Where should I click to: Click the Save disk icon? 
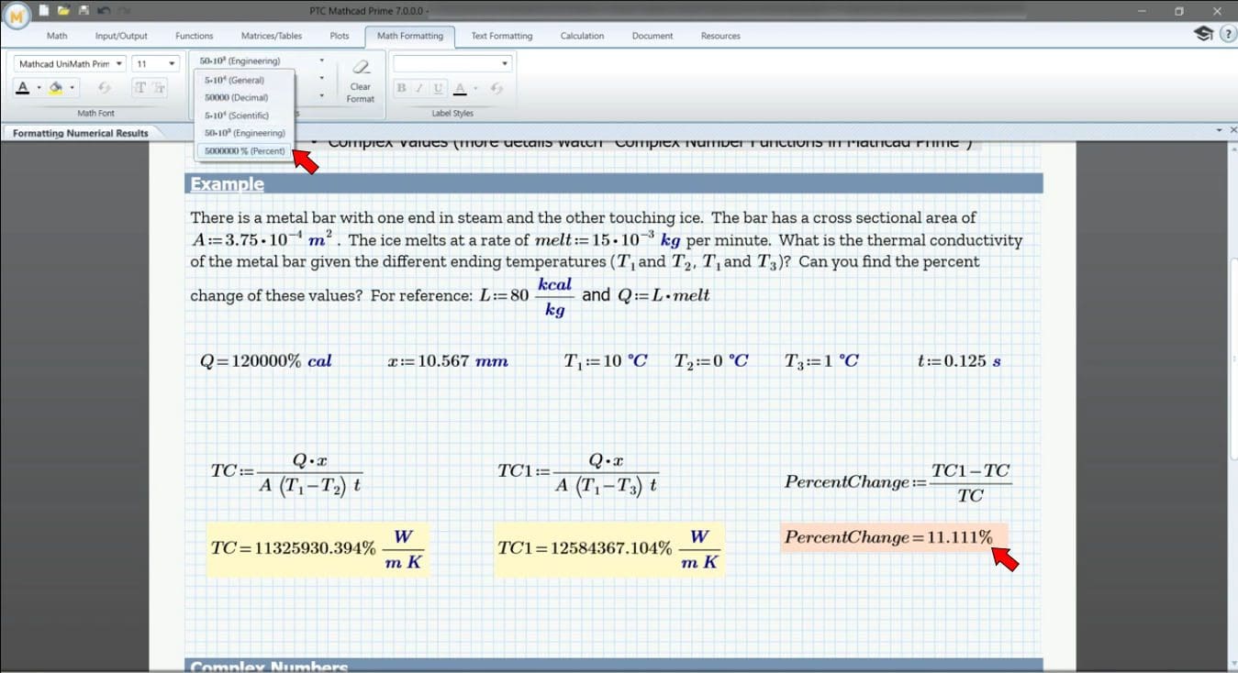pyautogui.click(x=83, y=11)
